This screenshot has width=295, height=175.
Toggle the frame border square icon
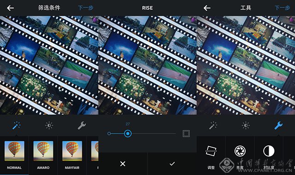186,133
